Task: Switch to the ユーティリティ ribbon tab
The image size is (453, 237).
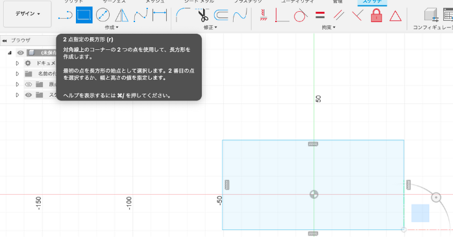Action: [298, 1]
